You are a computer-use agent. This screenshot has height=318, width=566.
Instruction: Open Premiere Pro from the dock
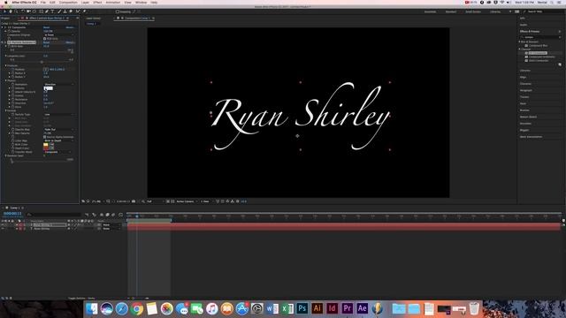(x=348, y=308)
